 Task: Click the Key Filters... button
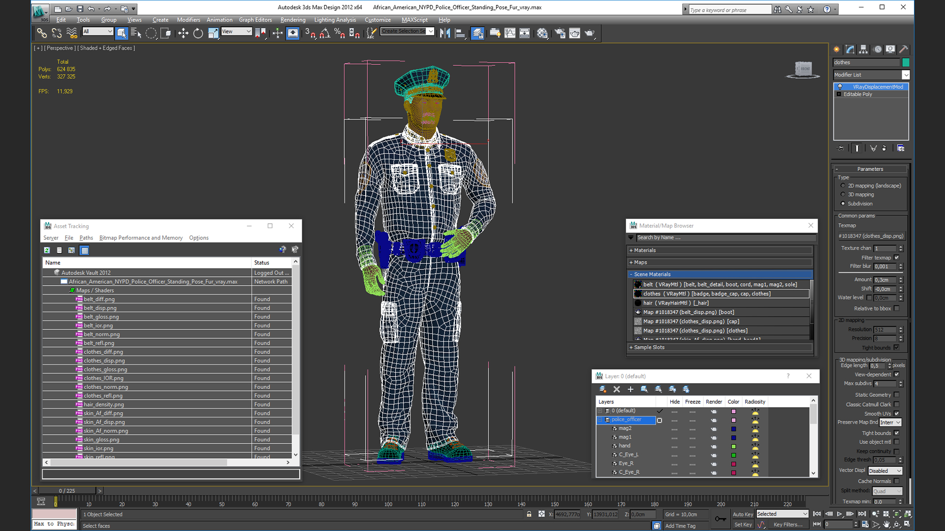coord(788,525)
